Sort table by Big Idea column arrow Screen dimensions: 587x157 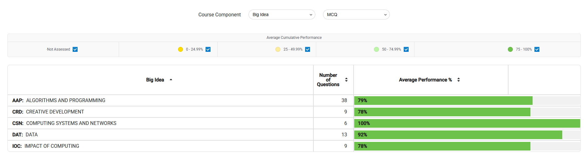point(171,80)
